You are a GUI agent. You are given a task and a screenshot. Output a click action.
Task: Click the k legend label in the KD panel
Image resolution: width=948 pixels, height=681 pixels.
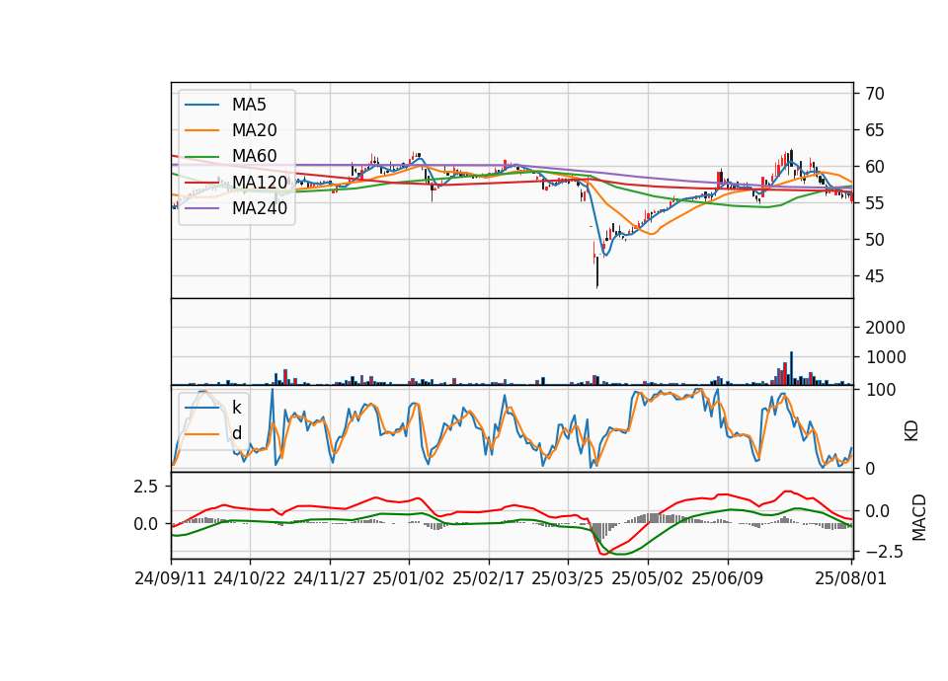point(236,408)
